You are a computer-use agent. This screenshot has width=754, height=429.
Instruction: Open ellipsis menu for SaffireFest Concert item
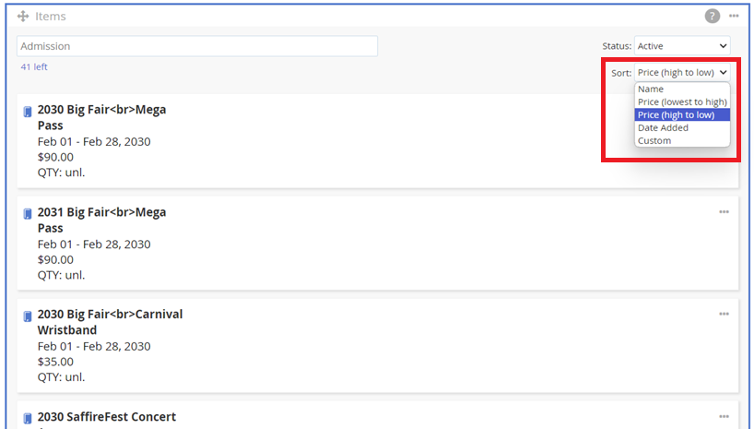point(724,416)
